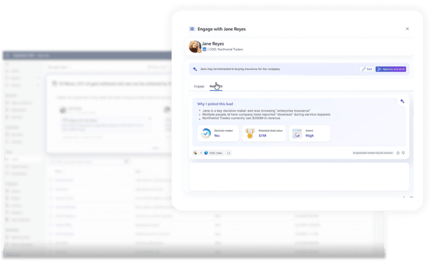Click the Intent indicator icon
This screenshot has height=264, width=434.
pyautogui.click(x=297, y=133)
